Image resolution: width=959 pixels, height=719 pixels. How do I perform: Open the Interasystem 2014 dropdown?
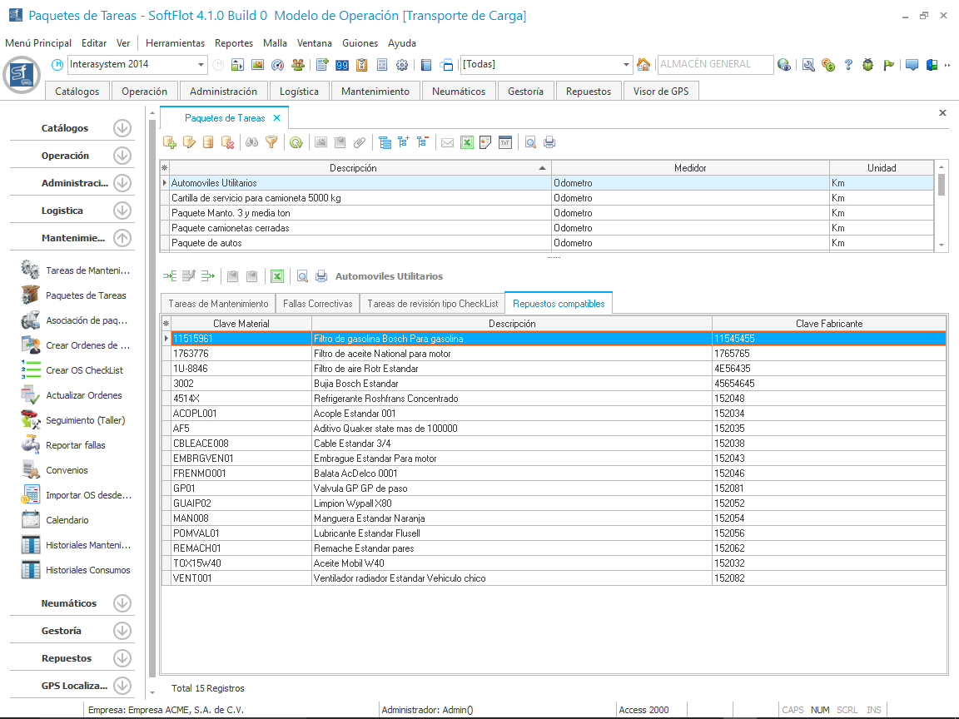click(x=201, y=65)
